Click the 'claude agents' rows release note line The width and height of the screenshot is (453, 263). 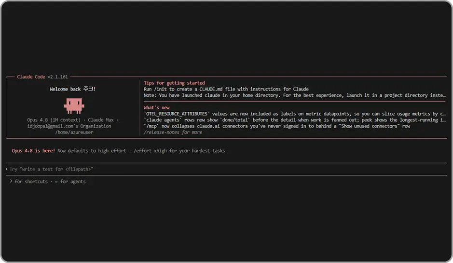tap(295, 119)
